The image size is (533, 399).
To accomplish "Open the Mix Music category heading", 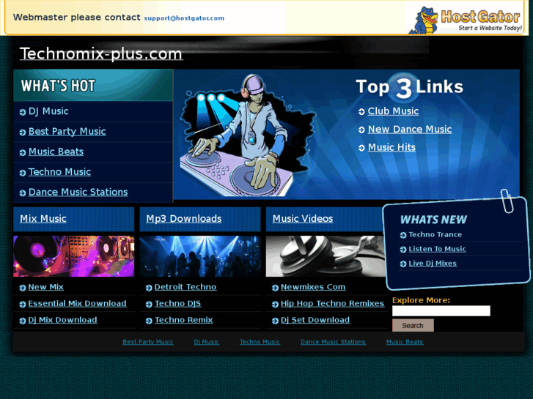I will click(x=43, y=219).
